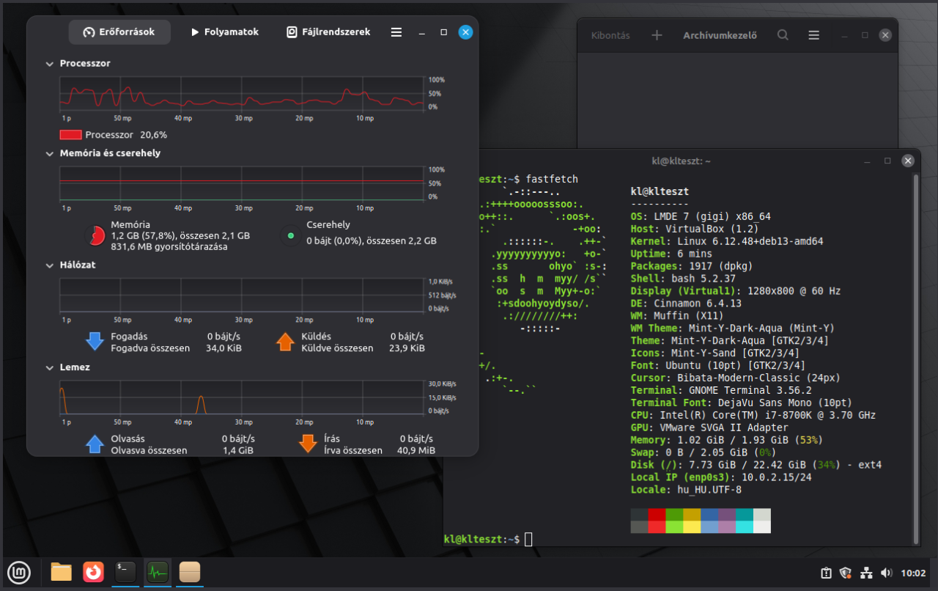Click the red Processzor color swatch
938x591 pixels.
[x=70, y=135]
